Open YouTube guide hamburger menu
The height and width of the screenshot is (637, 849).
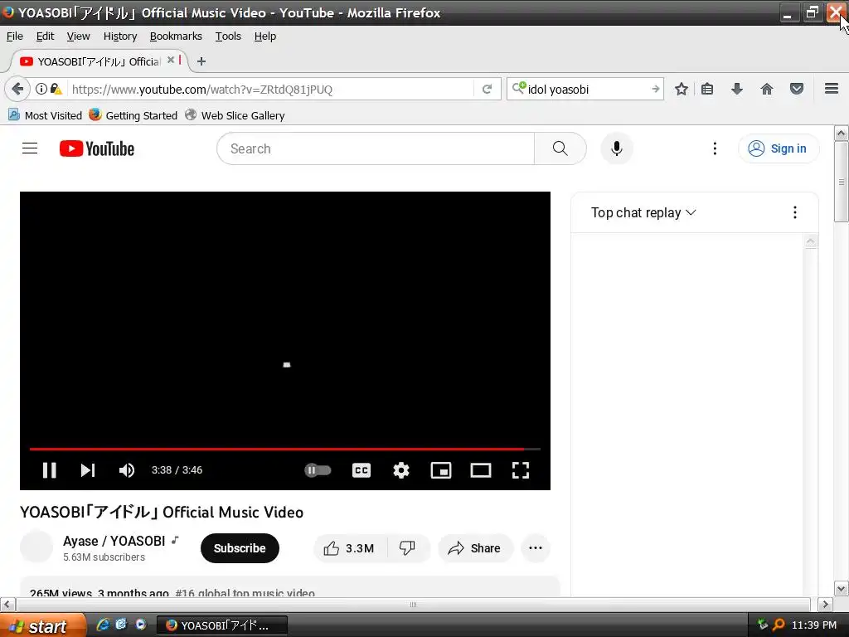[x=30, y=148]
